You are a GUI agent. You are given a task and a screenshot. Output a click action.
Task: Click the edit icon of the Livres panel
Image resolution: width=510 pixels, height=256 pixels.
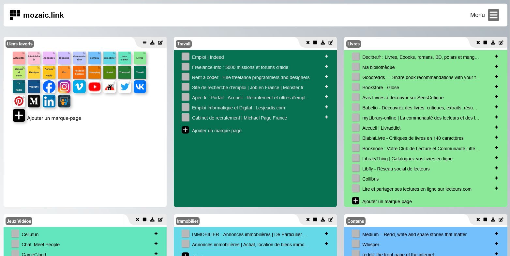(501, 42)
